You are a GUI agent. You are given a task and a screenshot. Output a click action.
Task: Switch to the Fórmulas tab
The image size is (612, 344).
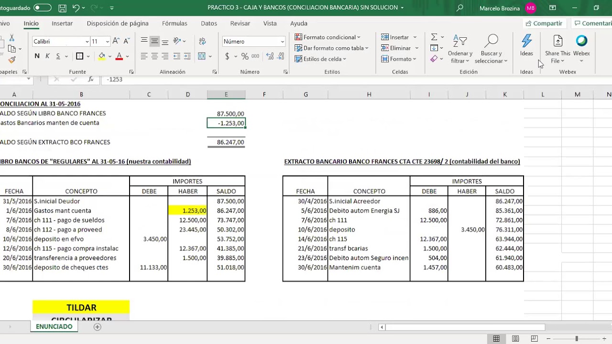tap(175, 23)
